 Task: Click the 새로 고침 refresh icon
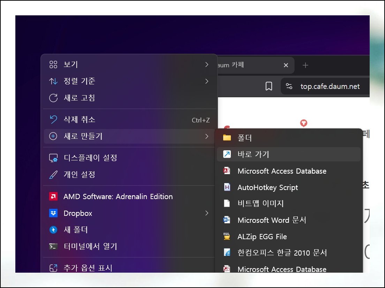pyautogui.click(x=53, y=98)
